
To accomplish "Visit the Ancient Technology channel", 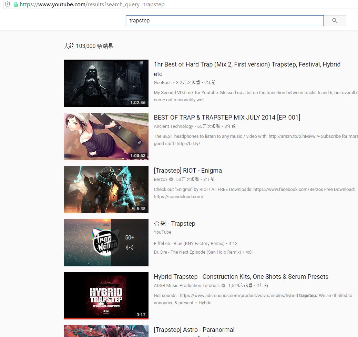I will point(173,126).
